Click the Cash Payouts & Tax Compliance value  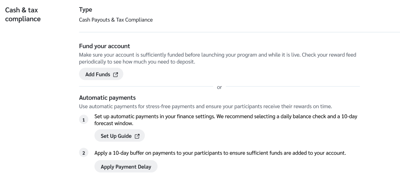pos(116,20)
